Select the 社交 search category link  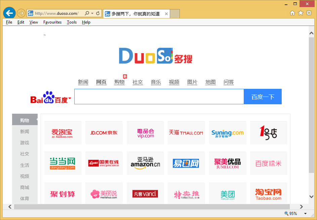(138, 82)
